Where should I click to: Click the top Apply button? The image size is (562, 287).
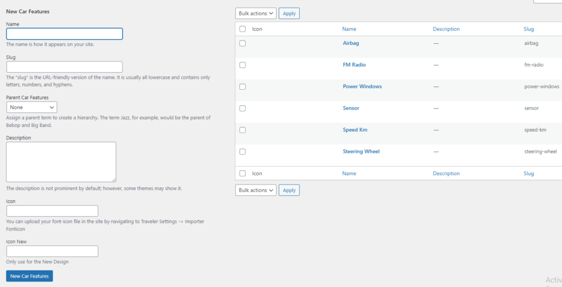coord(289,14)
